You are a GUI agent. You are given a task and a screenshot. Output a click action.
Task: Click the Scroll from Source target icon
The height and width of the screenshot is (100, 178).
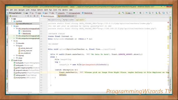coord(28,16)
